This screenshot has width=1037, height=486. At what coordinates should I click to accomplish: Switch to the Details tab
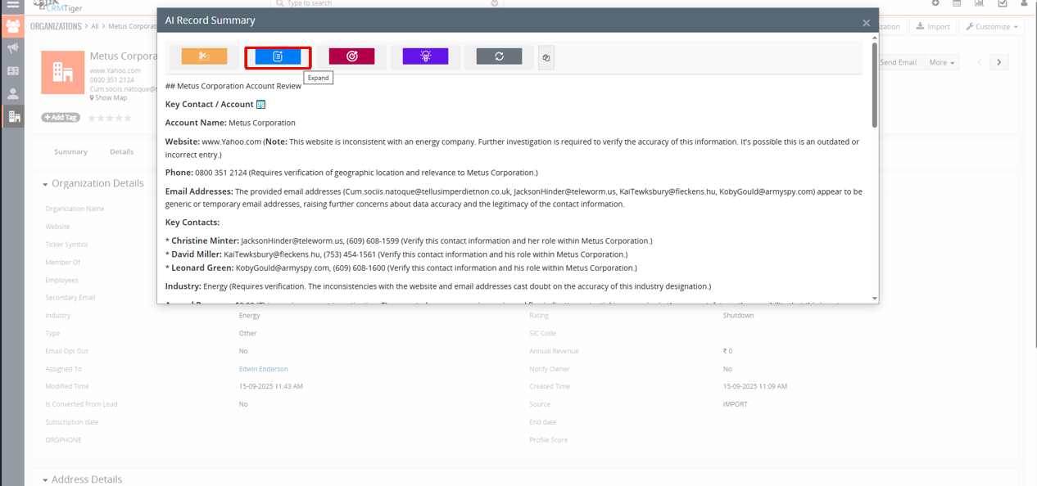click(x=122, y=151)
